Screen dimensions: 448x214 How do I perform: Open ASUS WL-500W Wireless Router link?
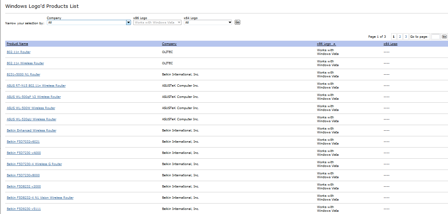[31, 108]
